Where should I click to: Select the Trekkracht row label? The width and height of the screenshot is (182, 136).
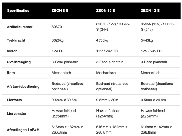pyautogui.click(x=15, y=40)
